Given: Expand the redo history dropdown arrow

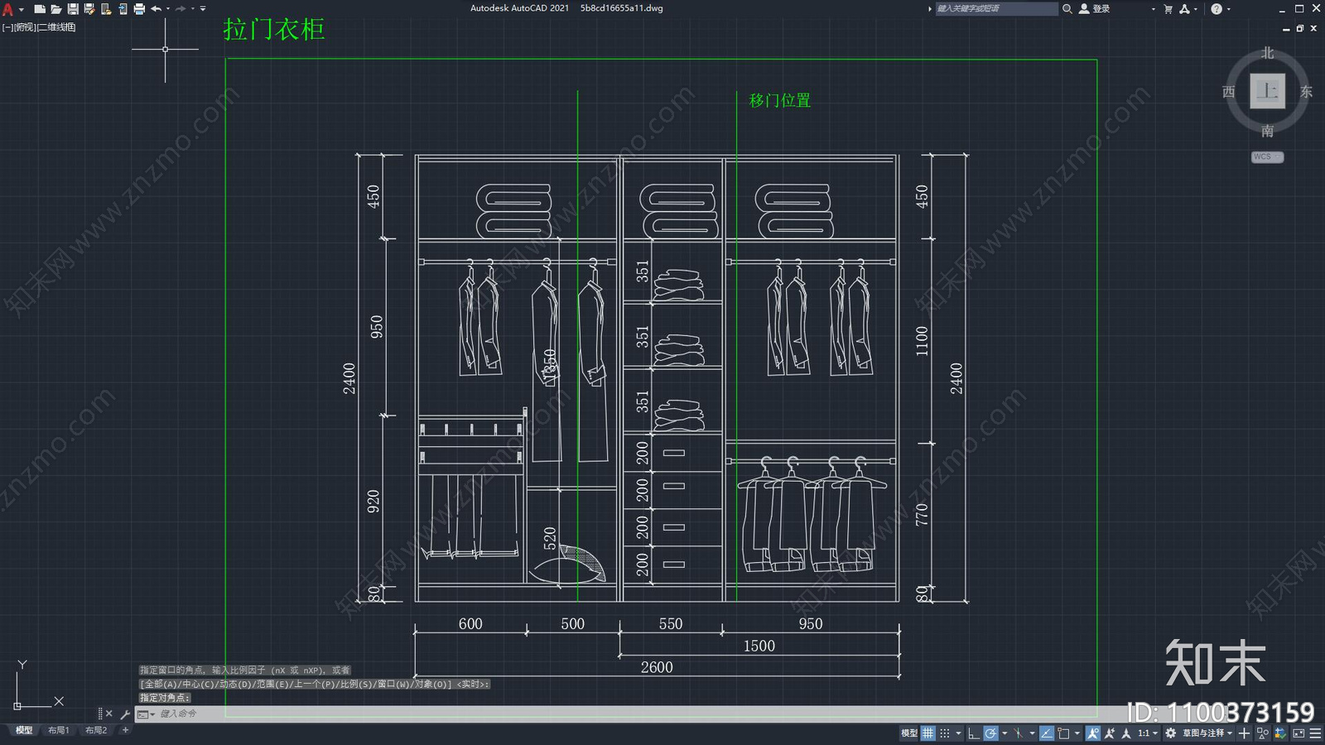Looking at the screenshot, I should coord(193,9).
